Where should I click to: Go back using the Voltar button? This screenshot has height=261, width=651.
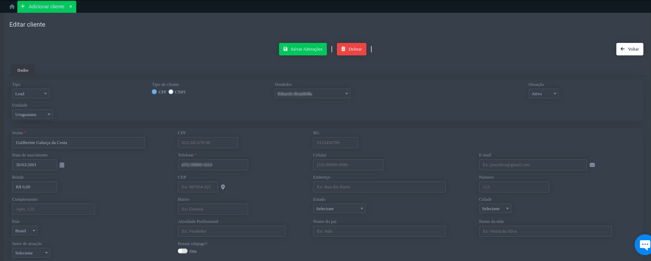pyautogui.click(x=630, y=49)
